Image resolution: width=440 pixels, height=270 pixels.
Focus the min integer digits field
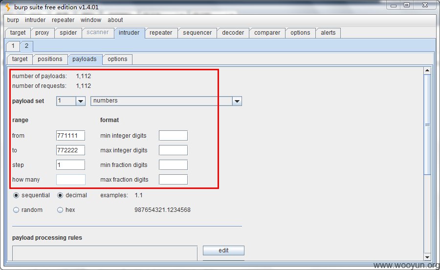pyautogui.click(x=173, y=135)
